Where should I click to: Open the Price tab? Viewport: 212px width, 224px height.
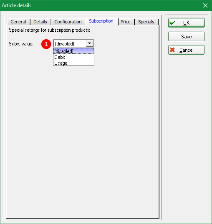tap(125, 22)
